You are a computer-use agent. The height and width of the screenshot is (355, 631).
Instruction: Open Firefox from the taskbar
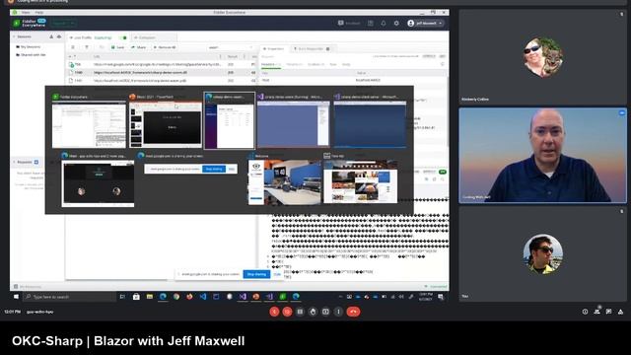tap(189, 297)
